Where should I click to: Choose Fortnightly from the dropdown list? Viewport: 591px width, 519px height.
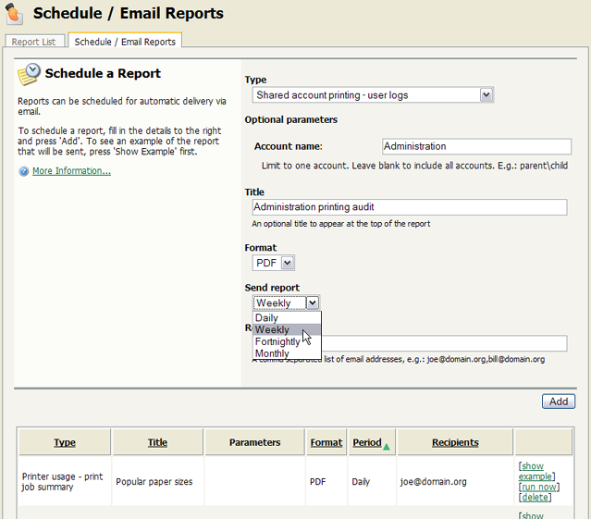click(x=287, y=341)
